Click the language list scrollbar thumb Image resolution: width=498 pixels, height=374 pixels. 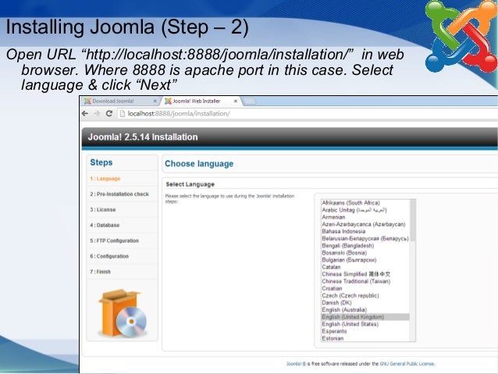(413, 220)
